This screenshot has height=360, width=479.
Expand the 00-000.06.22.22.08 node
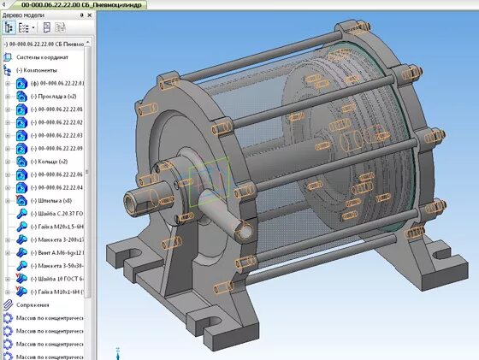(x=8, y=109)
